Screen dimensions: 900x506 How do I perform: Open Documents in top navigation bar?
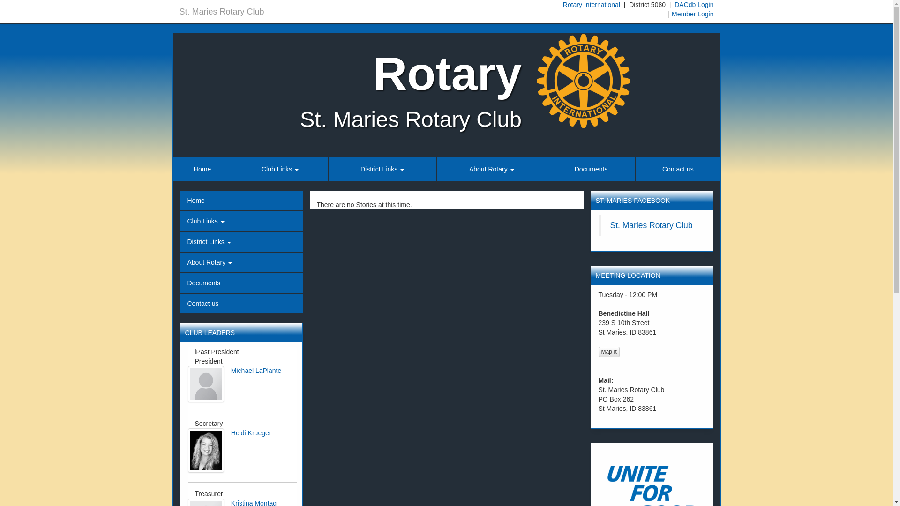(x=591, y=169)
